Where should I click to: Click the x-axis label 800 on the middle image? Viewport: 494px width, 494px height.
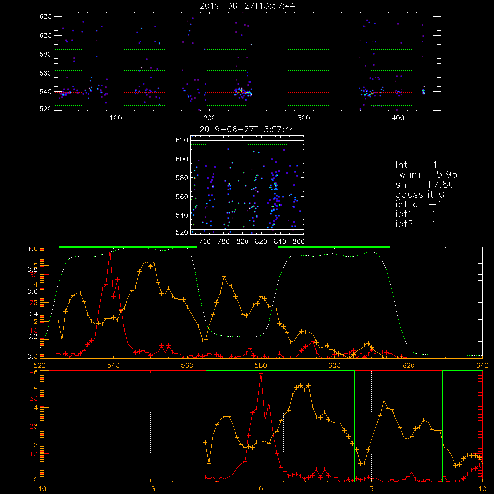click(x=243, y=242)
